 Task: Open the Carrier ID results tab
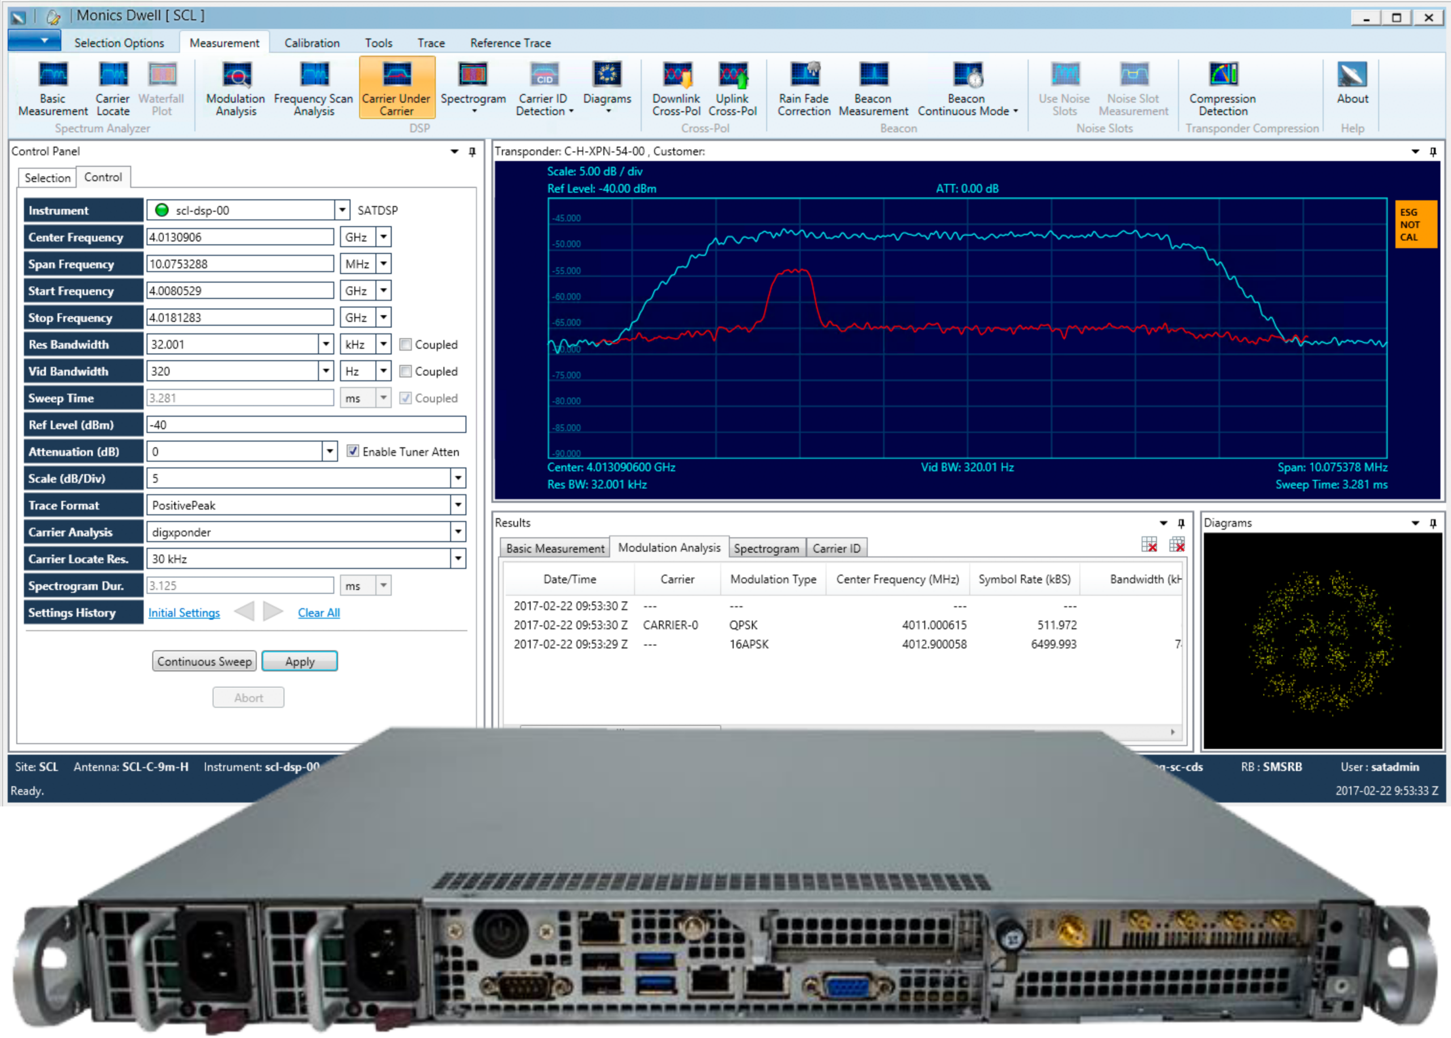point(836,548)
